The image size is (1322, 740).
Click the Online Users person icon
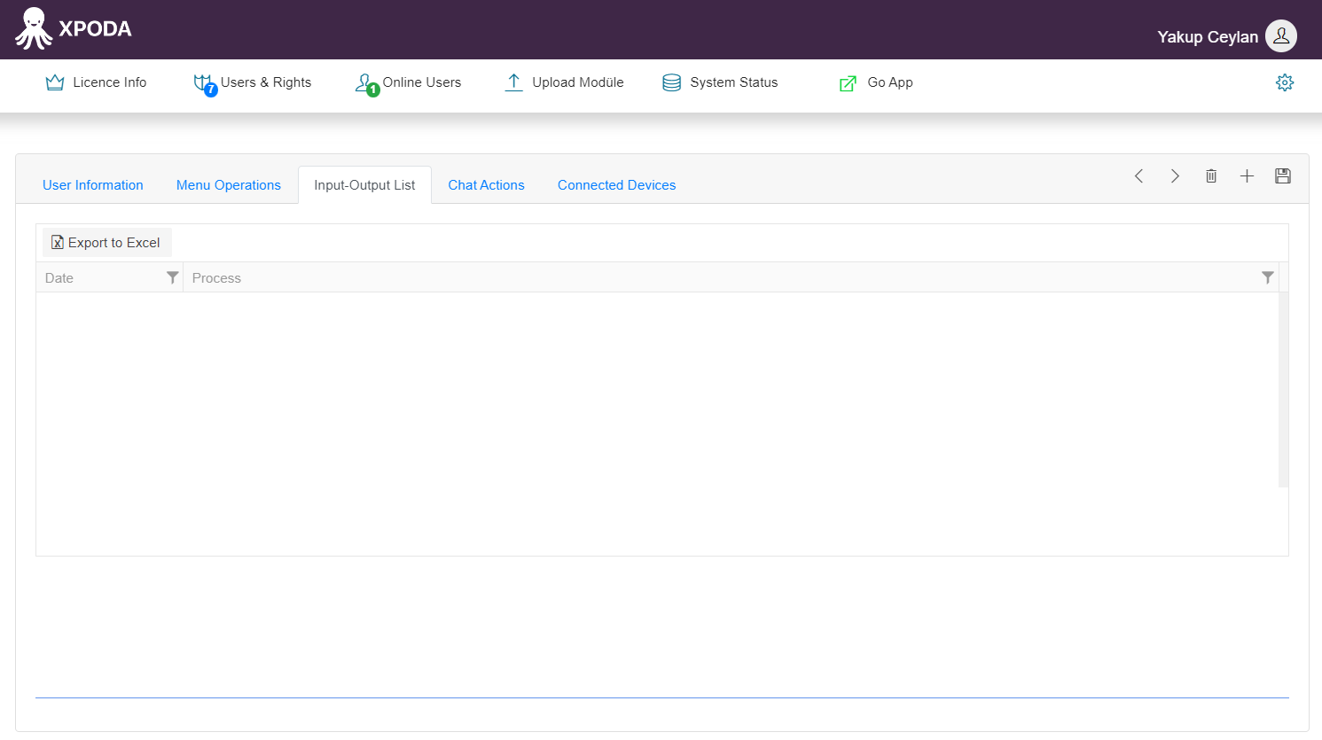click(365, 83)
